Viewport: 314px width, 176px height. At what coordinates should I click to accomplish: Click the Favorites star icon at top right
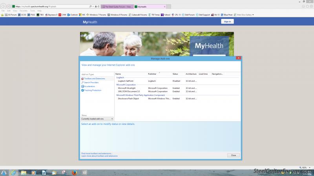(x=307, y=6)
